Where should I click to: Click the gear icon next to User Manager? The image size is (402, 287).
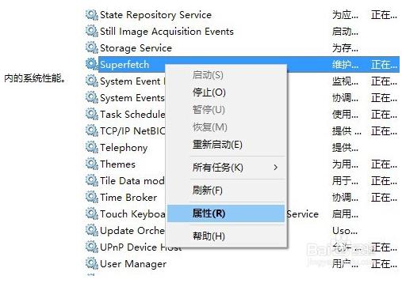[x=92, y=264]
